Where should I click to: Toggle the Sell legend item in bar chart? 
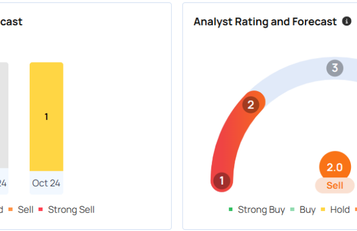[x=21, y=210]
